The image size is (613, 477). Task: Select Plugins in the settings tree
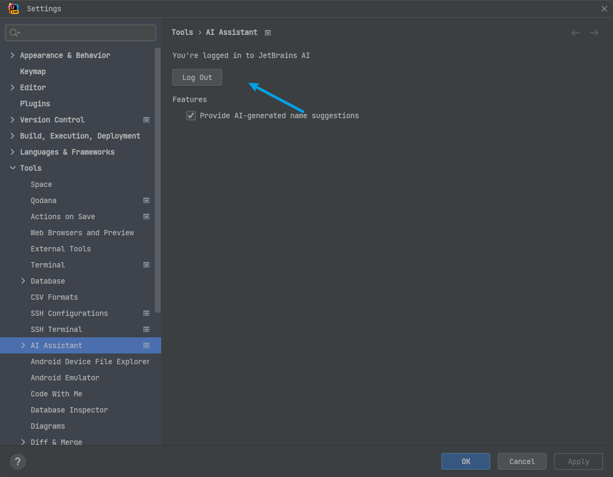[x=35, y=104]
